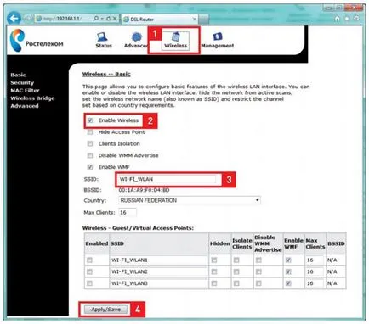Toggle Enable WMF checkbox in WI-FI_WLAN3 row
Screen dimensions: 369x324
288,283
